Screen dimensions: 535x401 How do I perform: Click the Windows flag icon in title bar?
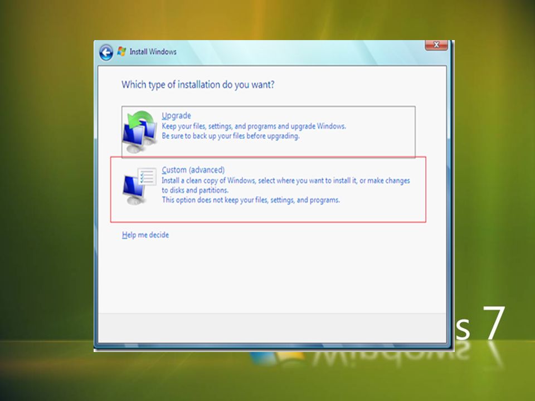[x=121, y=51]
